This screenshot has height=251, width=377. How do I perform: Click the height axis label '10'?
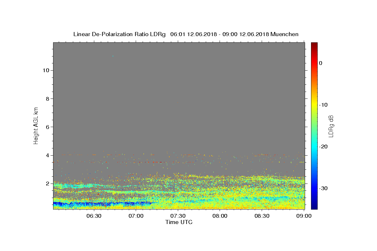tap(46, 70)
